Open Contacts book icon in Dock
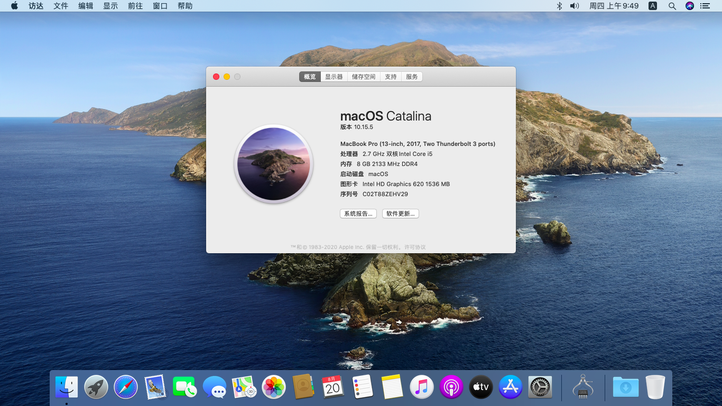This screenshot has height=406, width=722. point(303,387)
